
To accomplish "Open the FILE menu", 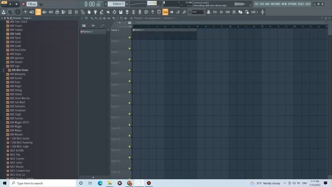I will point(256,4).
